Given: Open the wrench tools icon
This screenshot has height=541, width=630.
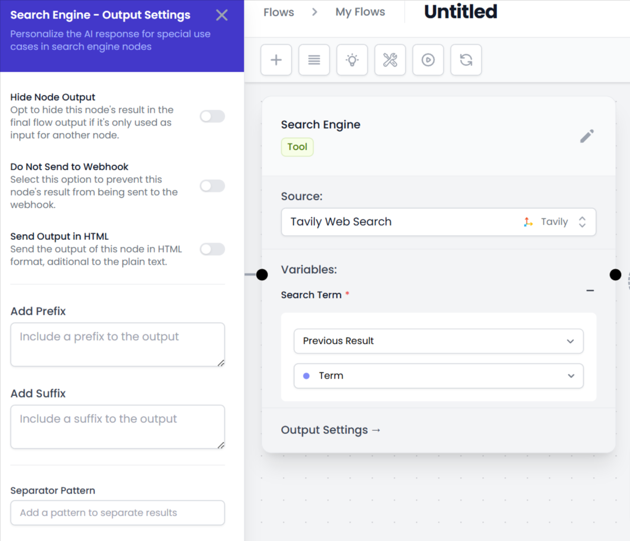Looking at the screenshot, I should point(390,60).
